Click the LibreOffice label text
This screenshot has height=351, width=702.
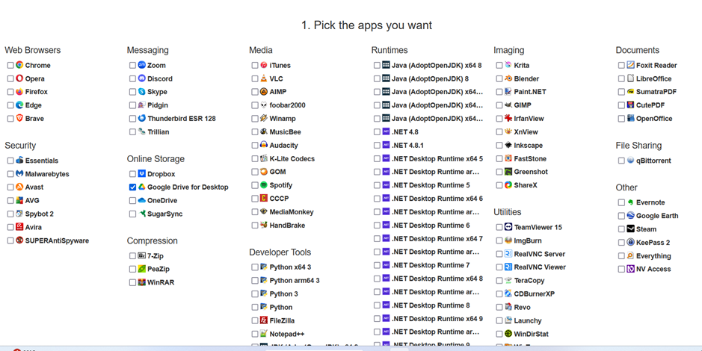pos(653,78)
